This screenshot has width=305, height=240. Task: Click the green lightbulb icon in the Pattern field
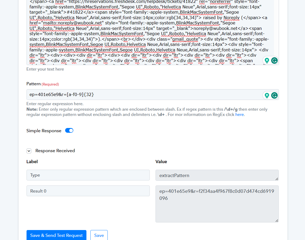267,95
